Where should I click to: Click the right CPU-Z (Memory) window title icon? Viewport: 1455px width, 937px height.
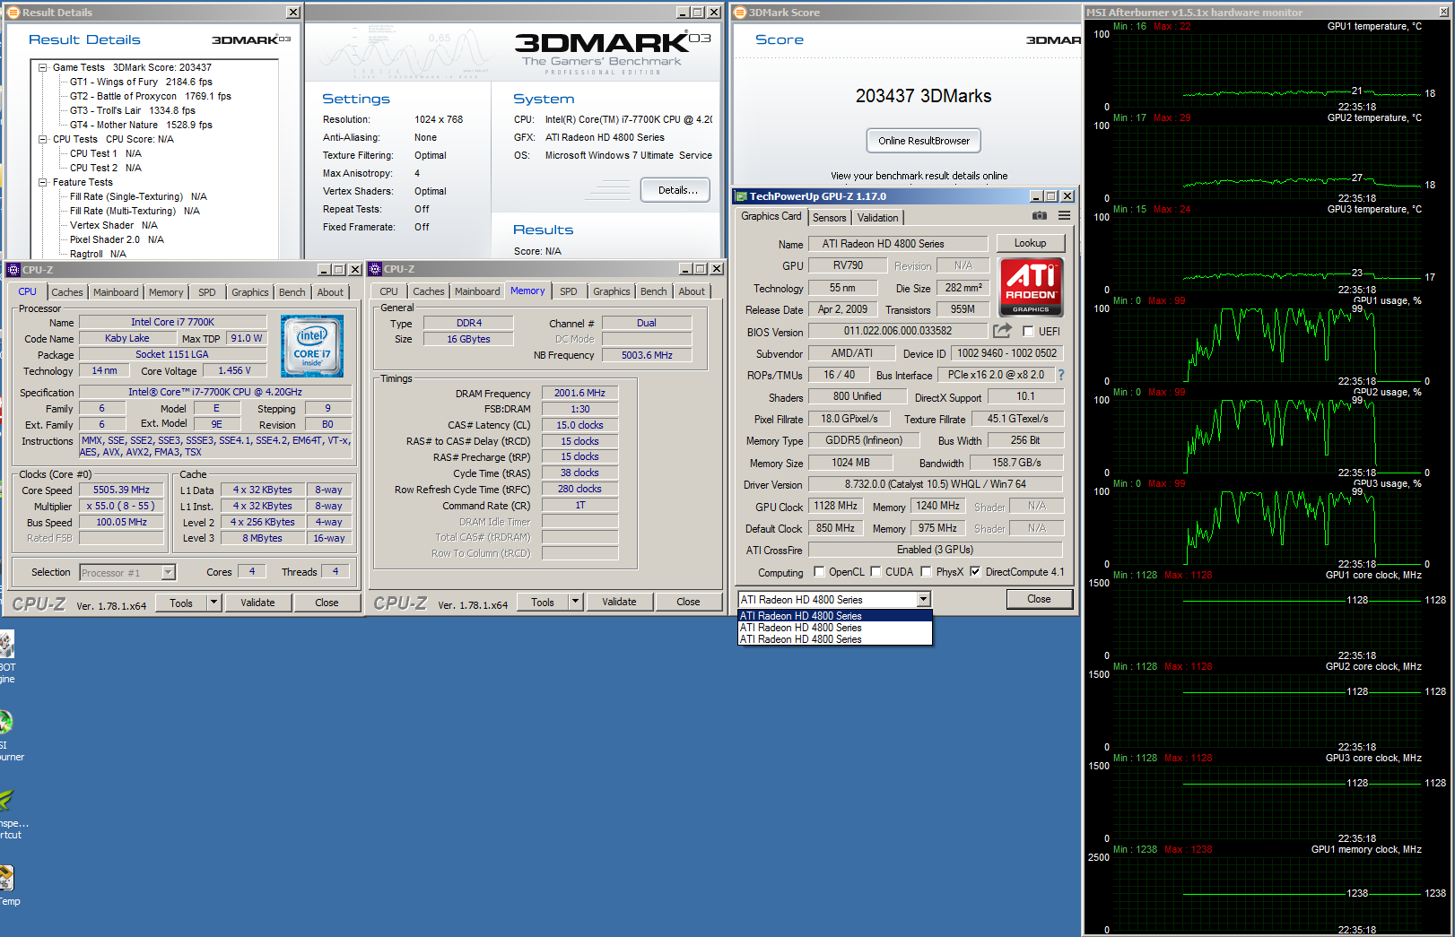point(375,269)
